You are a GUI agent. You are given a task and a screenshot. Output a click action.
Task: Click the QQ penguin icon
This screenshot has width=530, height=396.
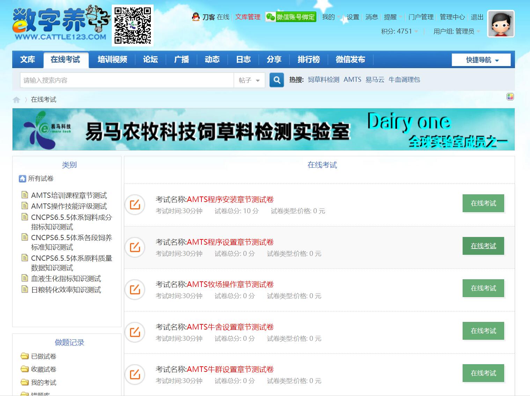[196, 17]
